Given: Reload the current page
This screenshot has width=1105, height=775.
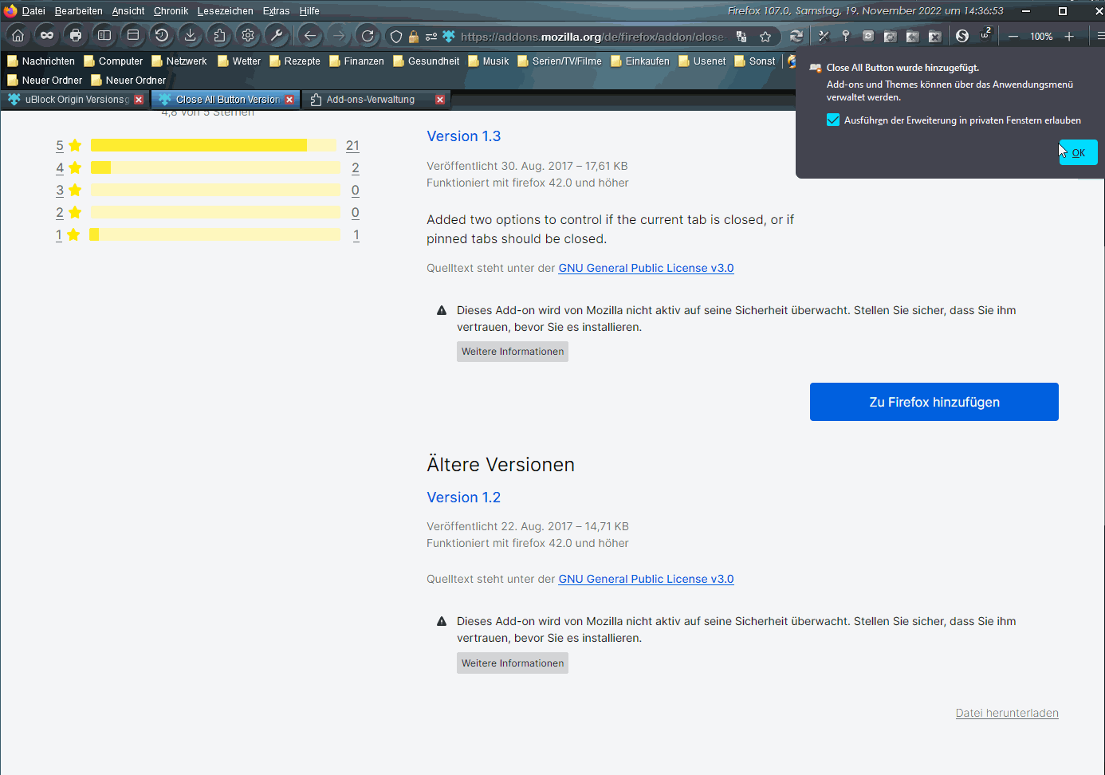Looking at the screenshot, I should pos(368,36).
